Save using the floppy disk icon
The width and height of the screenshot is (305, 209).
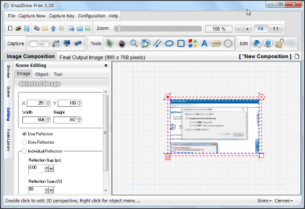point(27,28)
